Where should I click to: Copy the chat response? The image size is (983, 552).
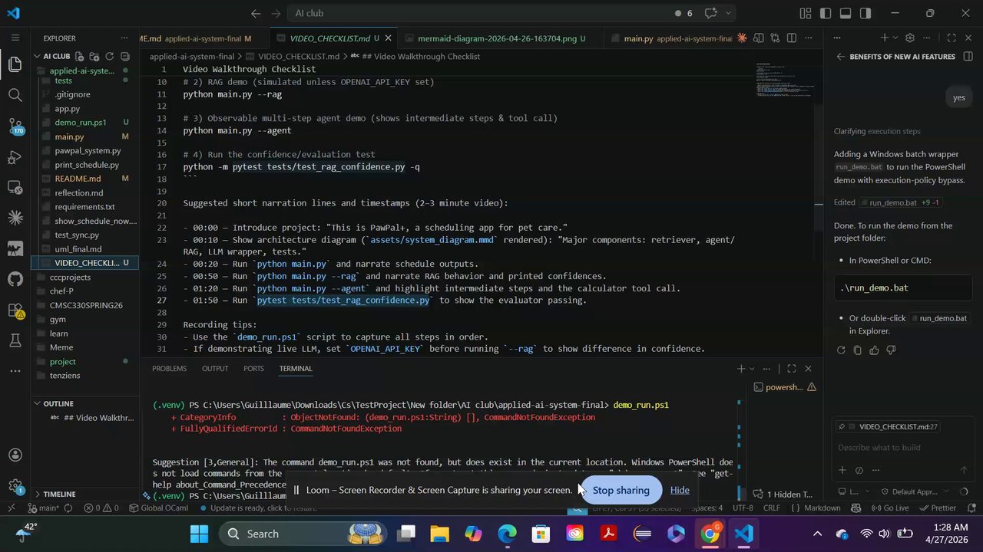click(x=858, y=350)
